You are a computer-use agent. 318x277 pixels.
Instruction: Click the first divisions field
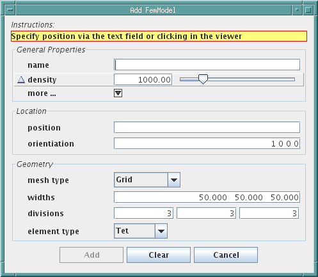pyautogui.click(x=143, y=213)
